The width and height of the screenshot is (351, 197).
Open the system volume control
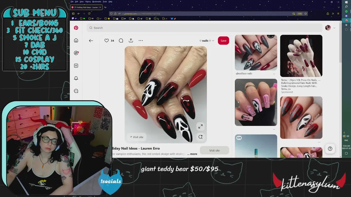point(348,136)
